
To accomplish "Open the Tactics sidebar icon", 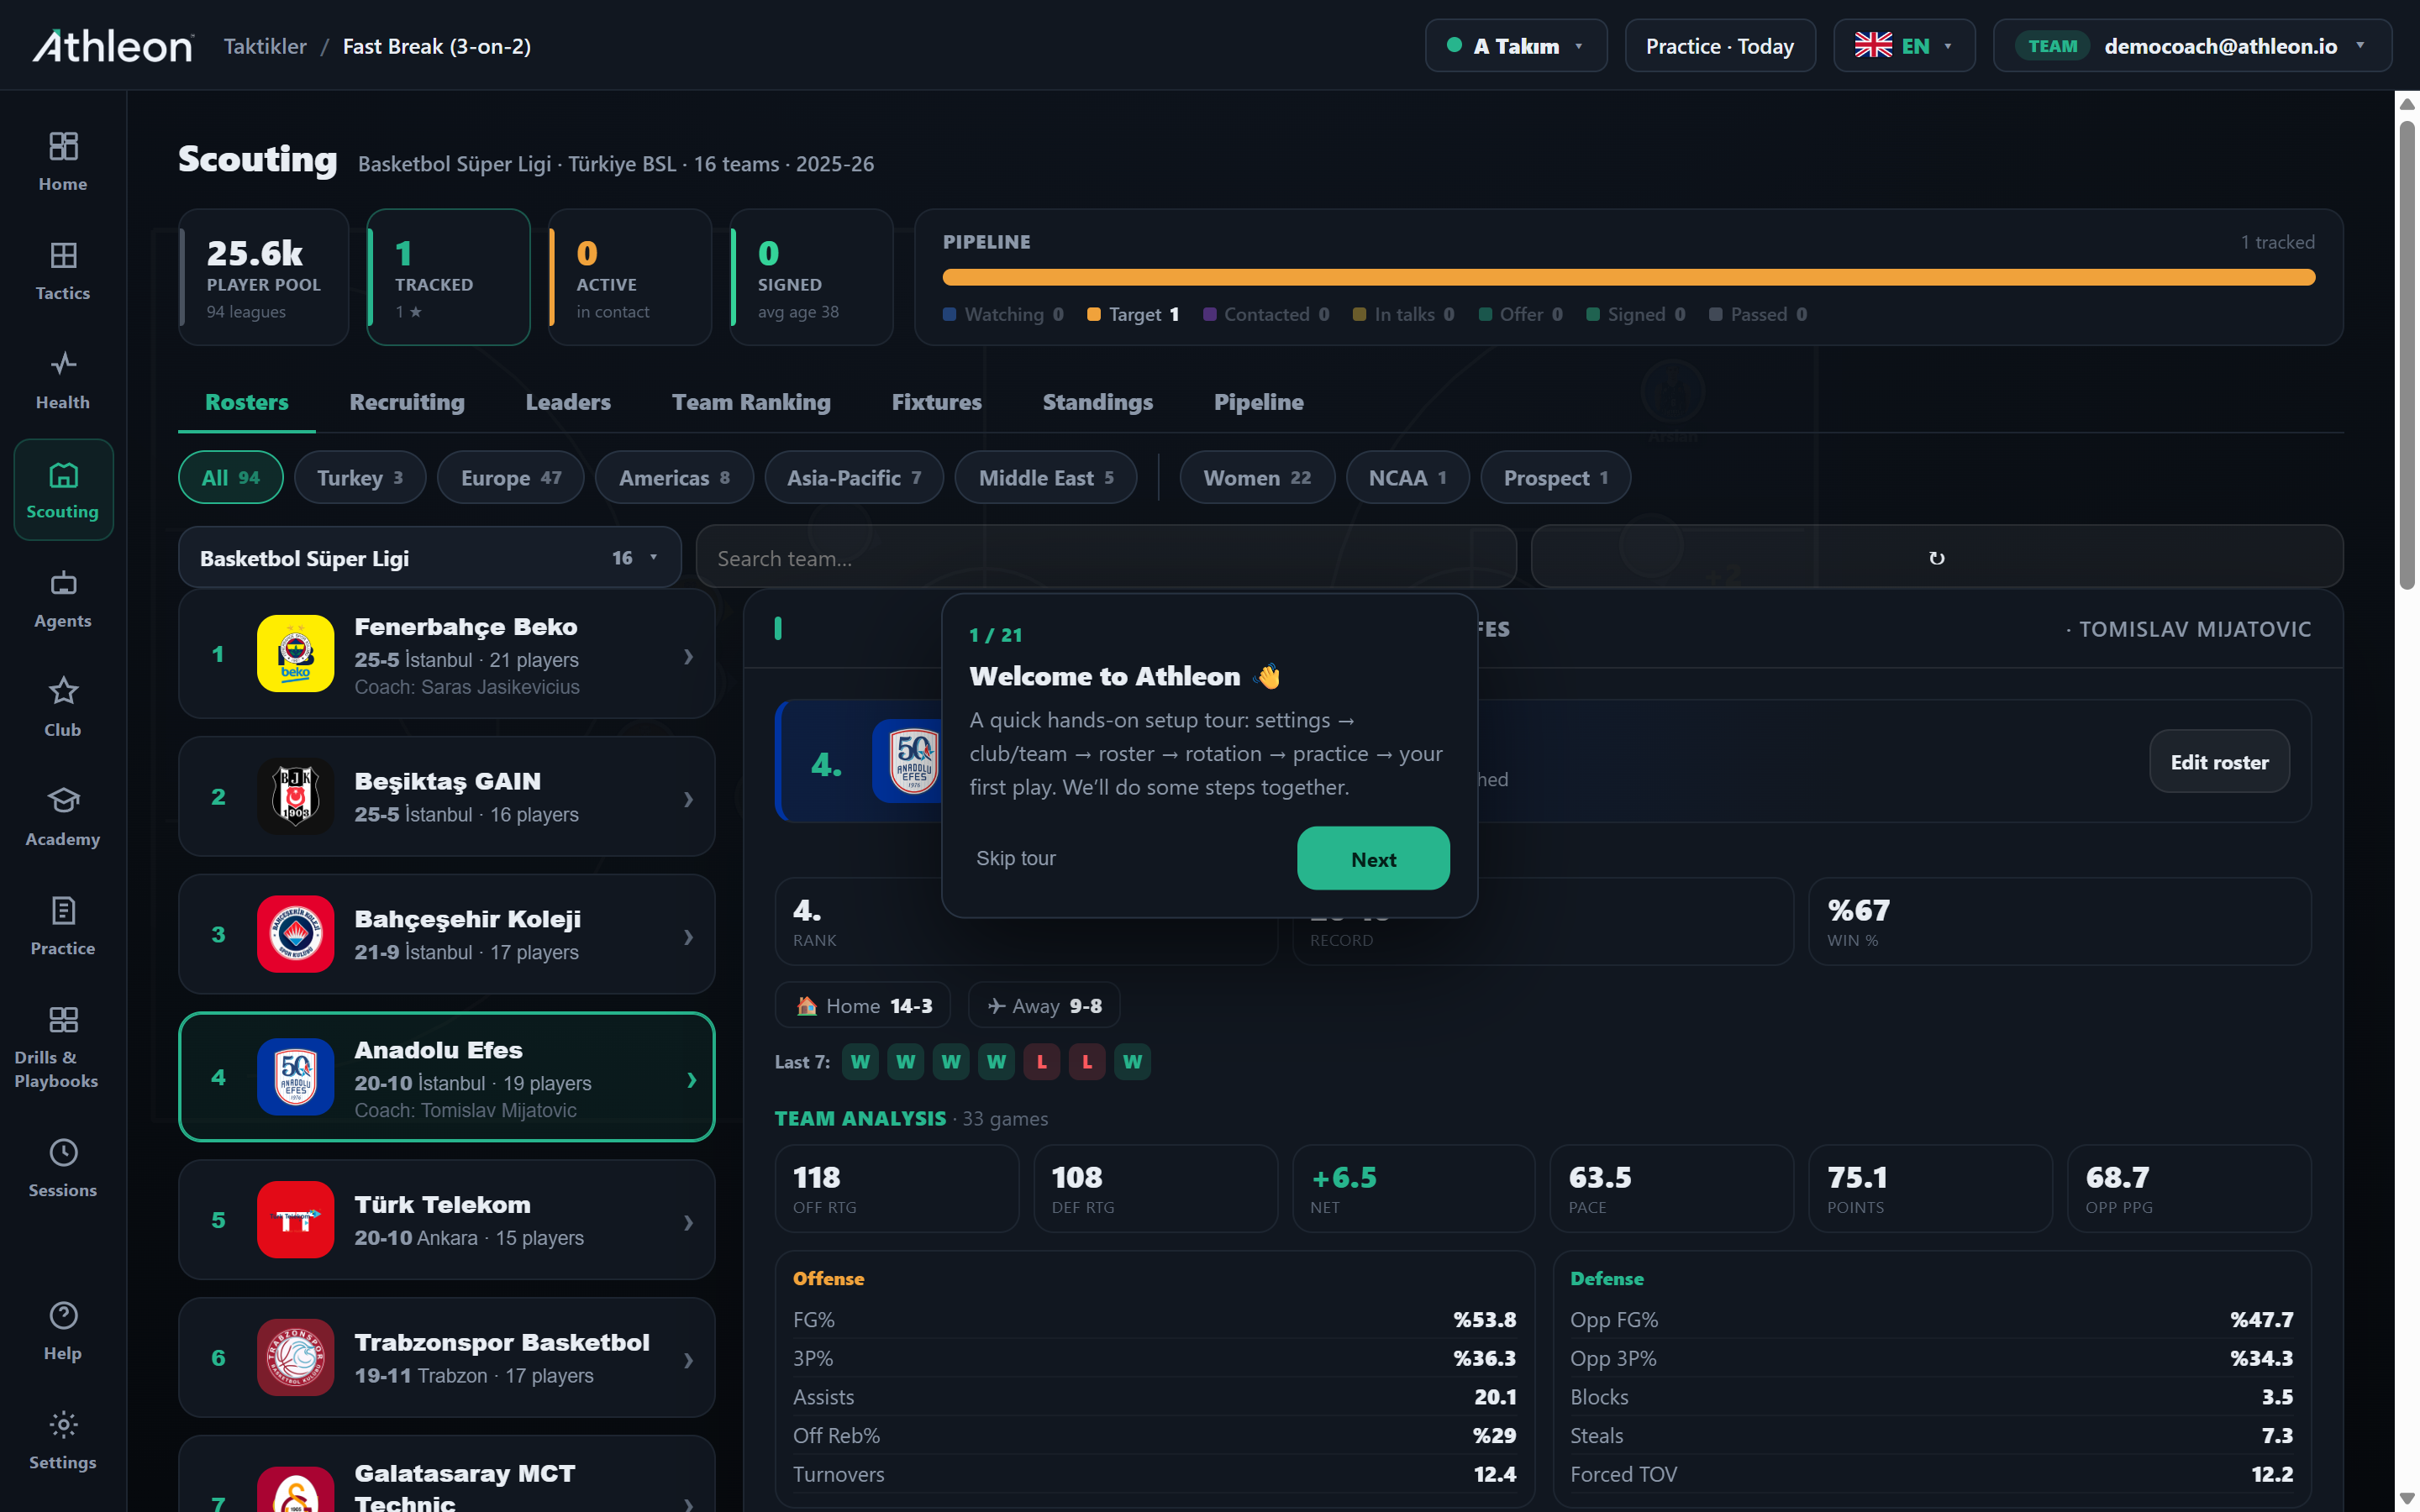I will coord(63,256).
